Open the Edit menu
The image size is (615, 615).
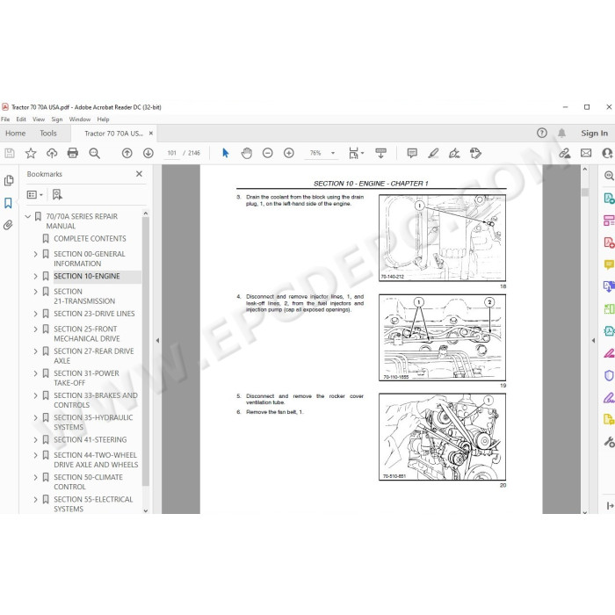(x=21, y=119)
